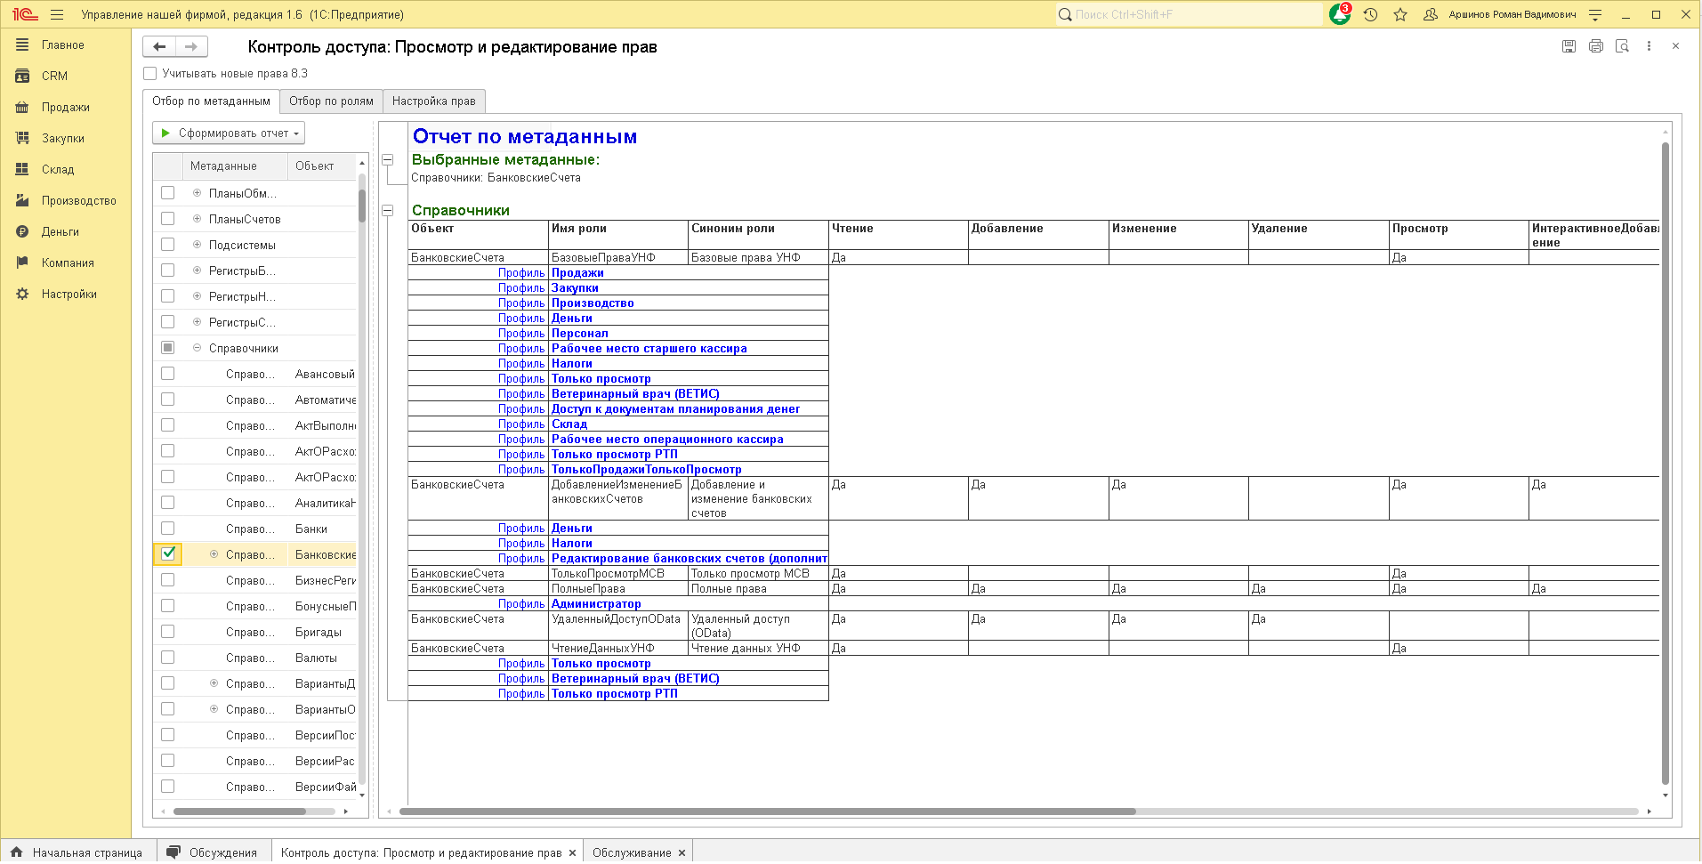Screen dimensions: 1702x864
Task: Print the report with printer icon
Action: [x=1596, y=46]
